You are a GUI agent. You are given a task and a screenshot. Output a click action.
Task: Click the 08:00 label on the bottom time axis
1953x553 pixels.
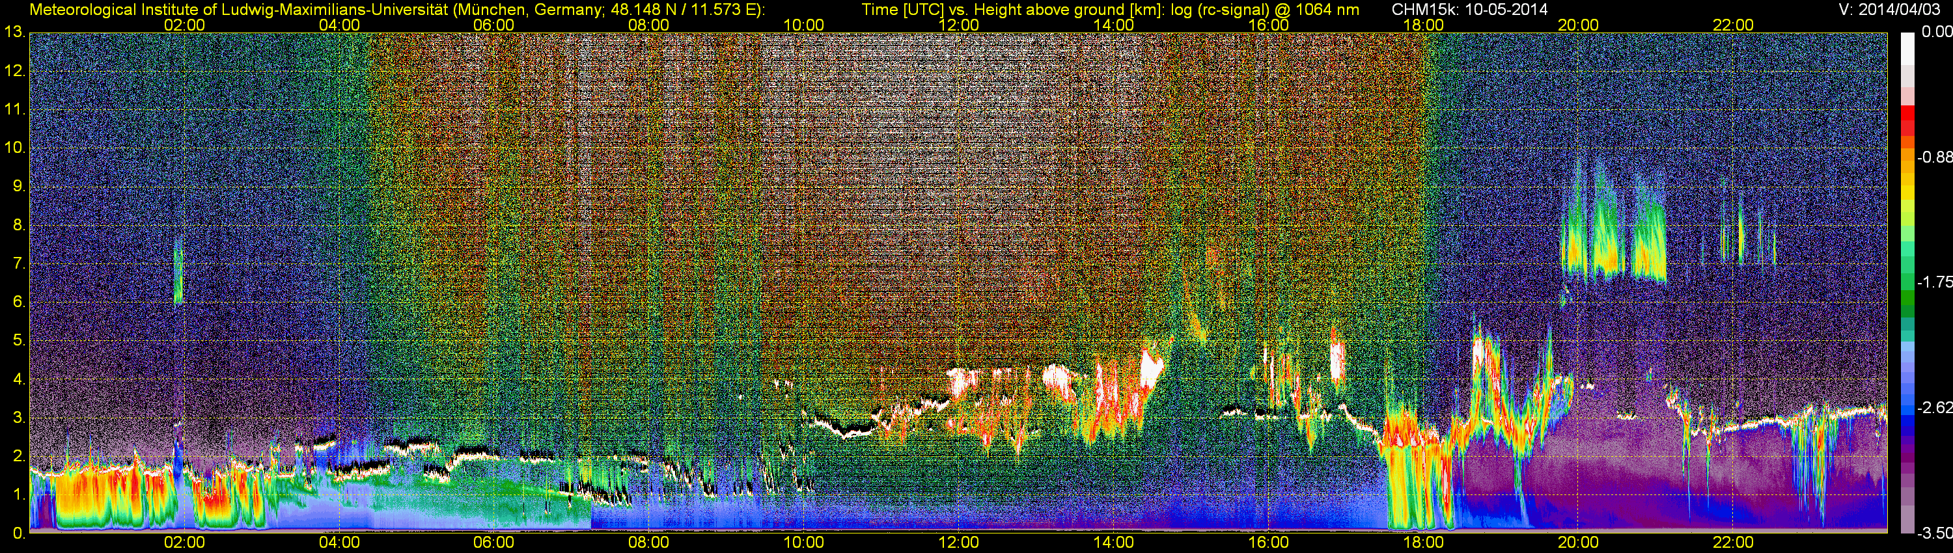point(649,543)
